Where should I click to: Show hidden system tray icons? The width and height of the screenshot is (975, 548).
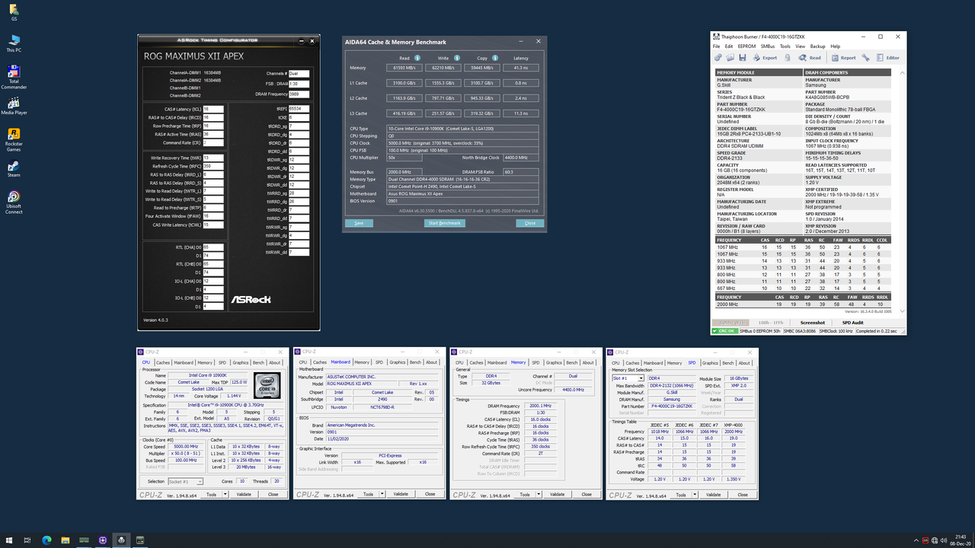click(x=916, y=540)
